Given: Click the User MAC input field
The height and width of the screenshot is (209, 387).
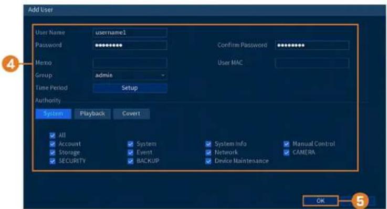Looking at the screenshot, I should point(312,63).
